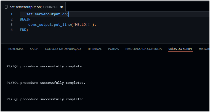This screenshot has width=210, height=112.
Task: Select the SAÍDA DO SCRIPT tab
Action: click(180, 49)
